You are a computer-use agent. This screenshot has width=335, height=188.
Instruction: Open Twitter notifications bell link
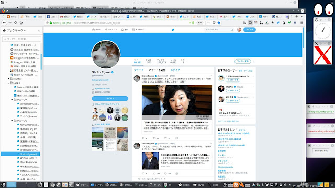[125, 30]
